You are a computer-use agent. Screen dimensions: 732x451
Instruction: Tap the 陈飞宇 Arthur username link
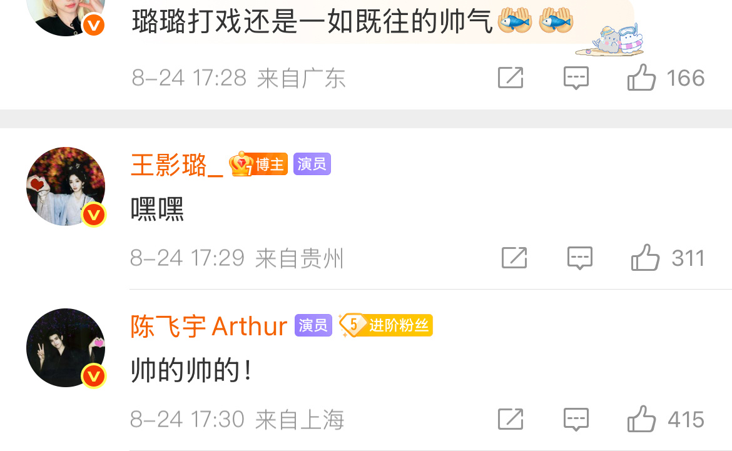click(x=209, y=326)
